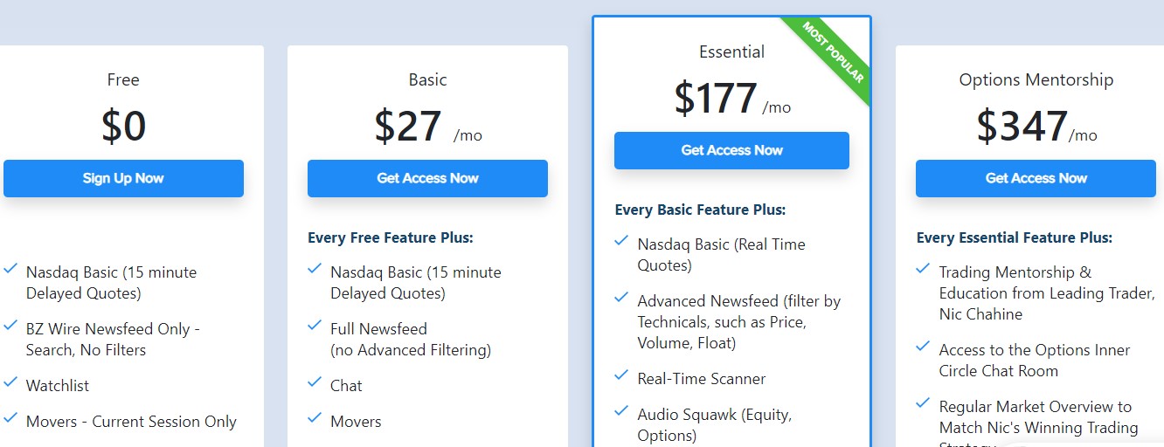Click the checkmark next to Real-Time Scanner
1164x447 pixels.
[x=621, y=375]
